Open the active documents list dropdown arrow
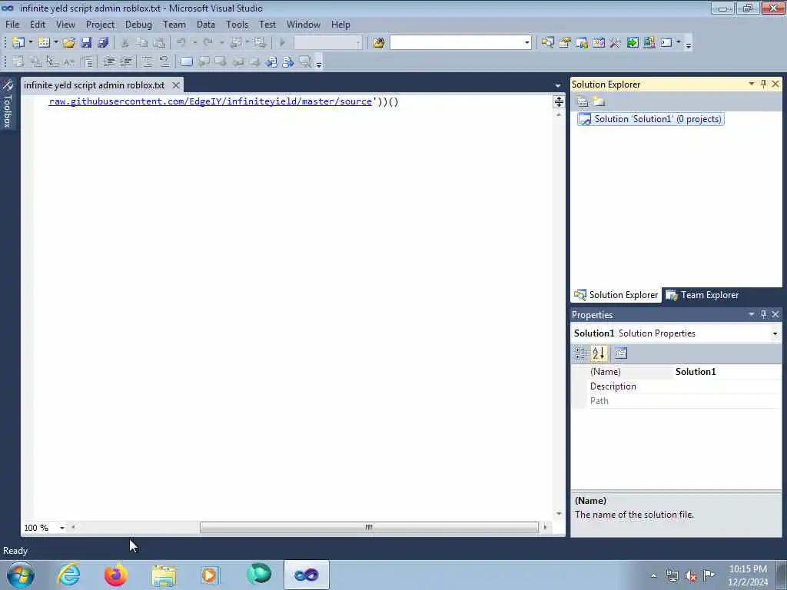The width and height of the screenshot is (787, 590). [x=558, y=85]
